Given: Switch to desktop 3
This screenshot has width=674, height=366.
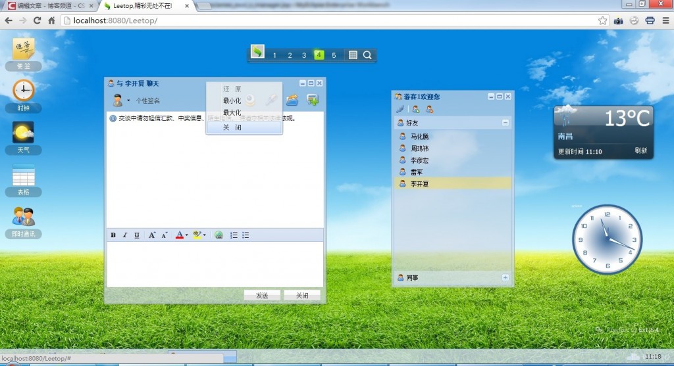Looking at the screenshot, I should 304,55.
